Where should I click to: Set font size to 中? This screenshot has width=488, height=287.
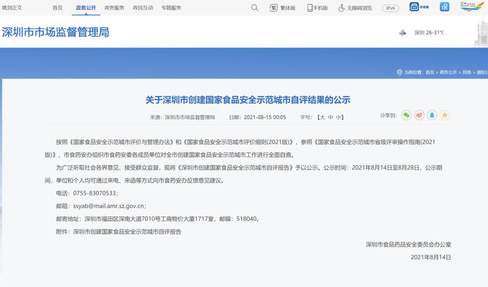click(x=330, y=117)
